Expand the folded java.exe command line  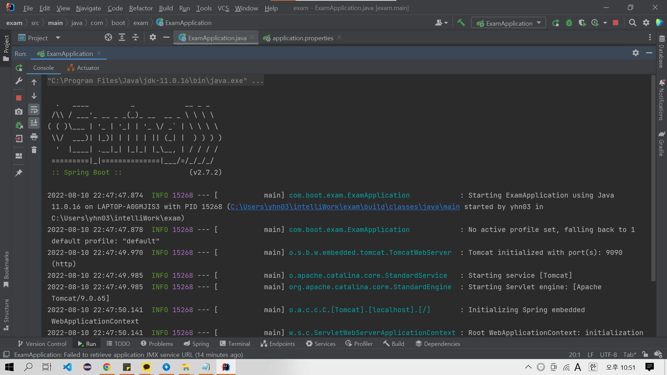pos(155,81)
